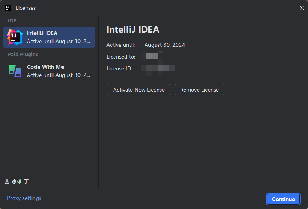The width and height of the screenshot is (308, 209).
Task: Click Remove License button
Action: (x=200, y=90)
